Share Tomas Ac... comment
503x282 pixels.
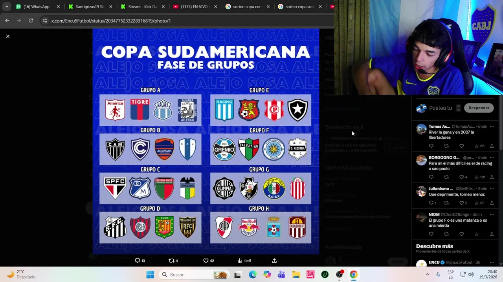(492, 146)
